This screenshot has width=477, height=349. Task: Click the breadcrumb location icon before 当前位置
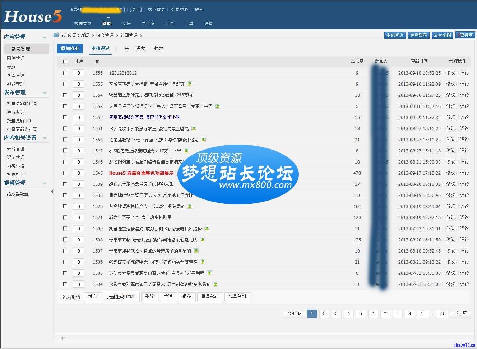55,35
